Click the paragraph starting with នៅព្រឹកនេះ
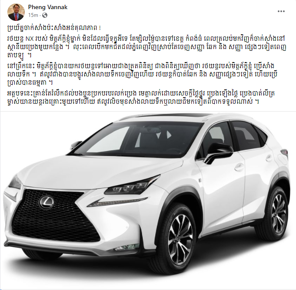Viewport: 296px width, 290px height. (x=143, y=74)
